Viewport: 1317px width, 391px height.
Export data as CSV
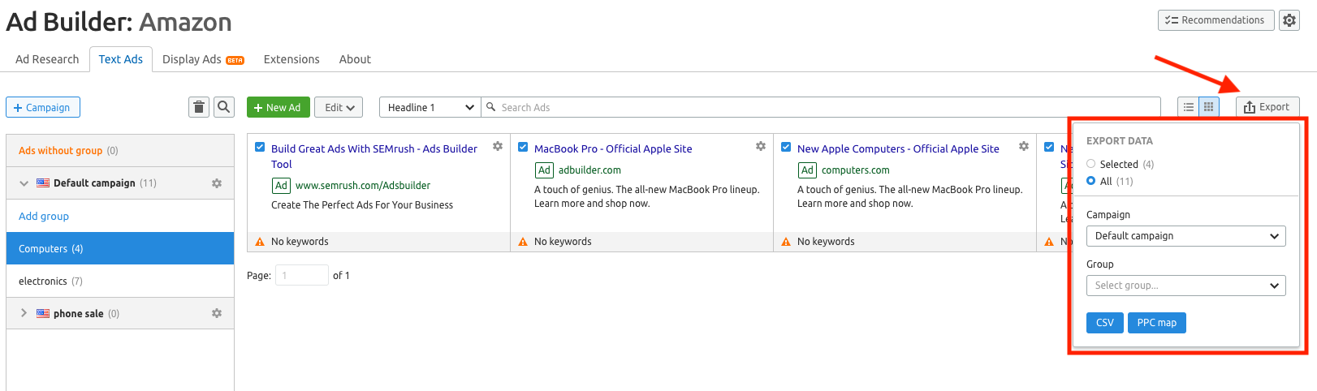click(x=1105, y=323)
